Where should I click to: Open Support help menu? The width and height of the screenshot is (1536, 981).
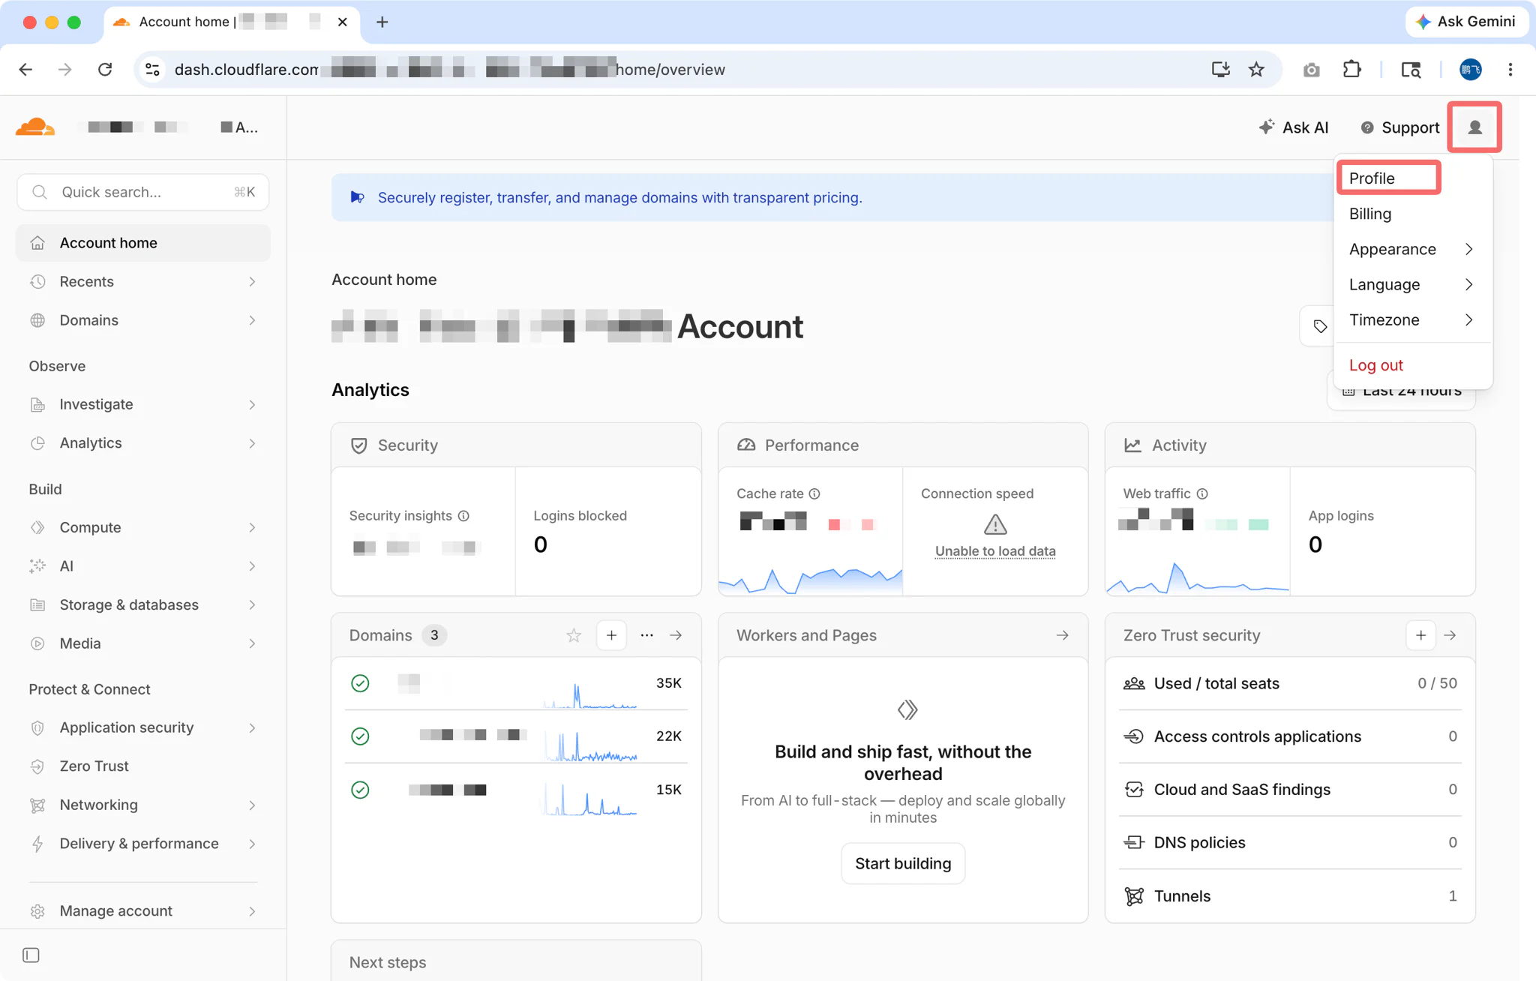click(1400, 127)
